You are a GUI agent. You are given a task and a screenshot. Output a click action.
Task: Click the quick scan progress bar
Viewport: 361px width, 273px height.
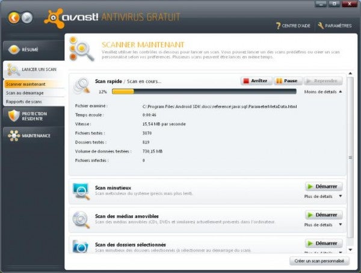click(x=203, y=92)
